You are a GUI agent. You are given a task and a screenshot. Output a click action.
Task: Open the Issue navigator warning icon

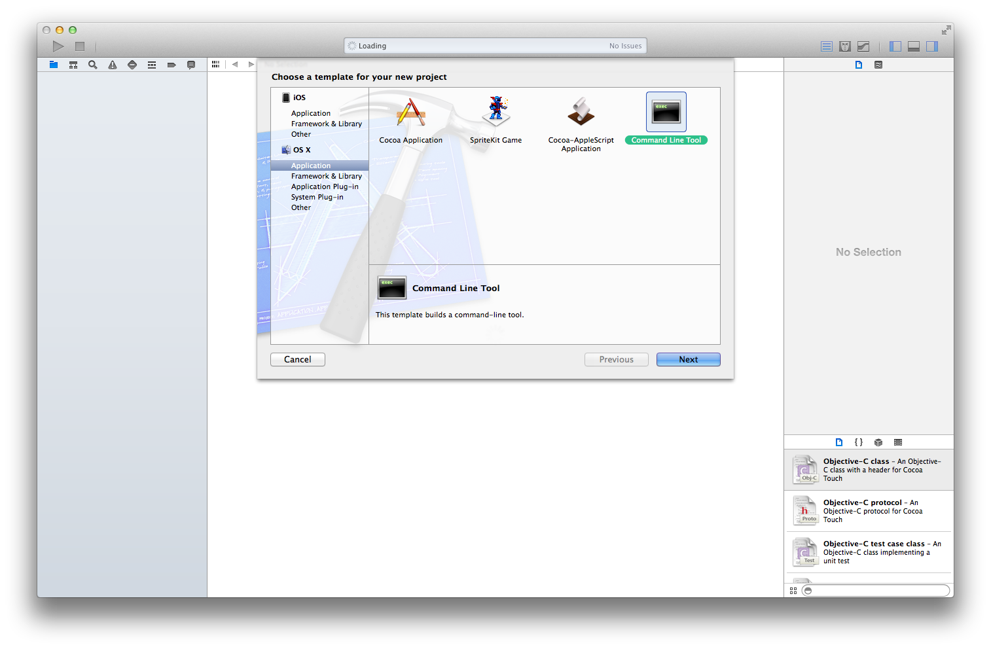[113, 65]
